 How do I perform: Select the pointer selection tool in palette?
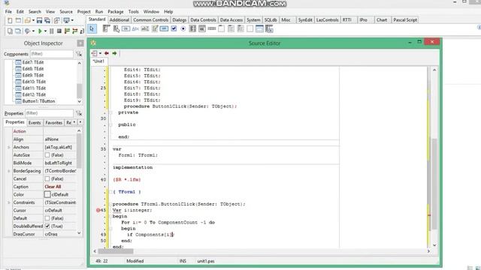92,28
